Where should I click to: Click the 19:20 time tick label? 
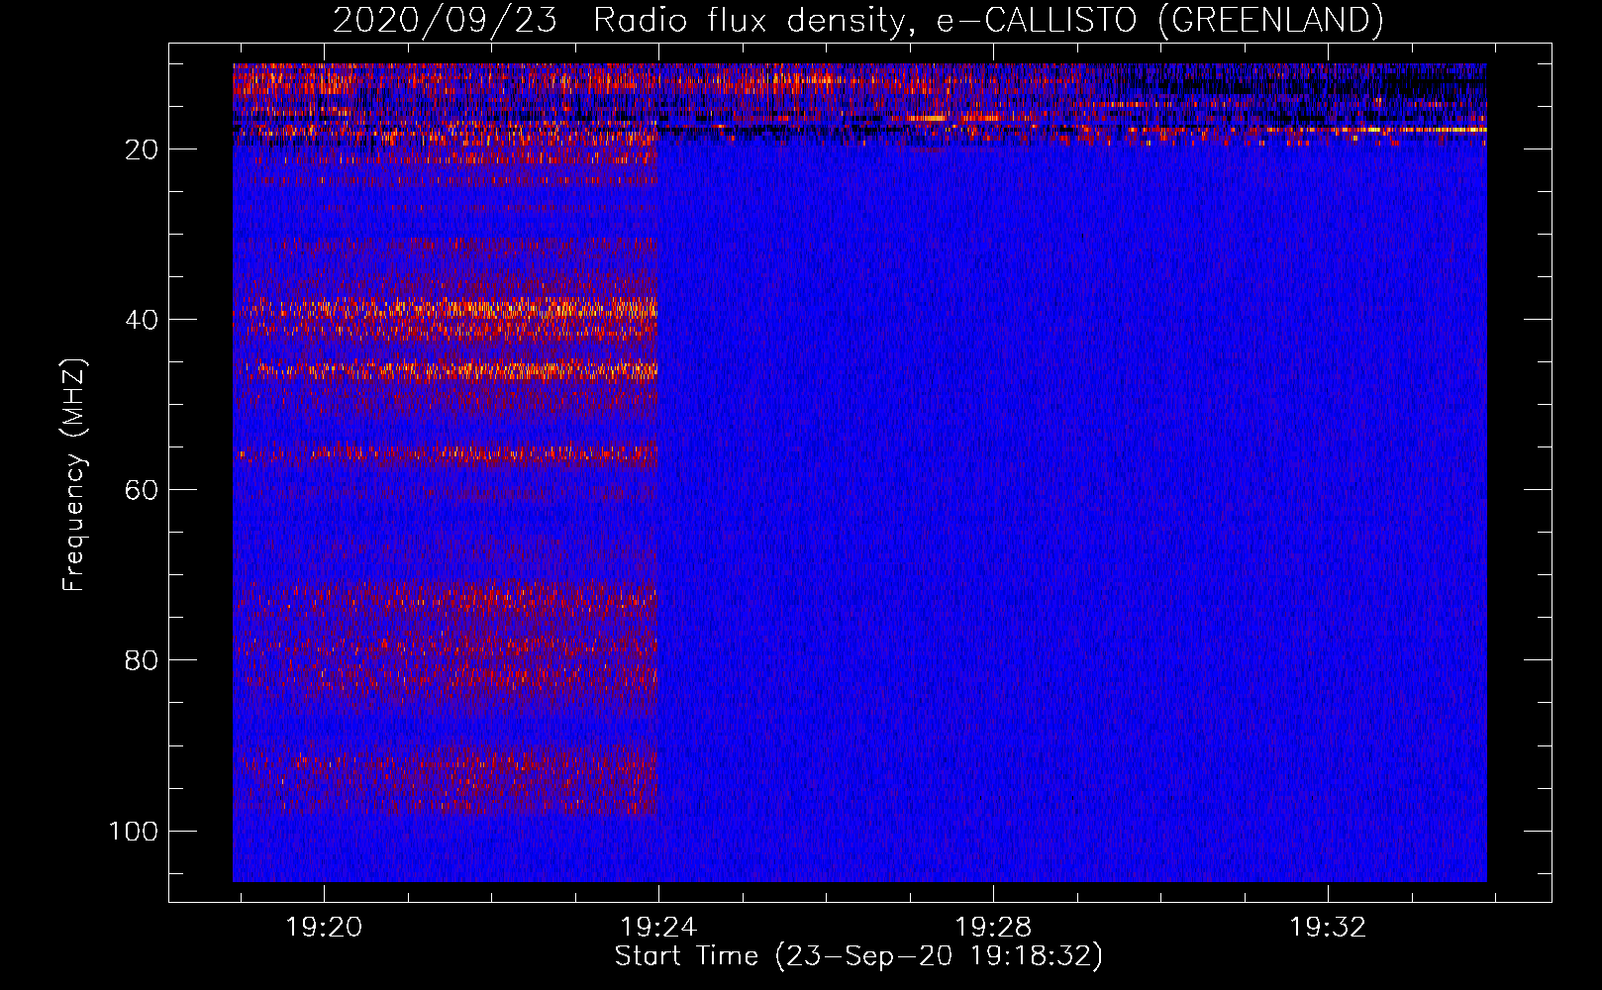324,928
